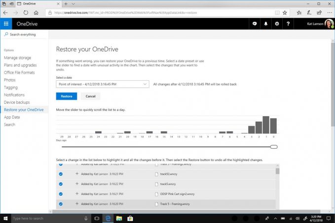
Task: Open the web notes pen icon
Action: 309,13
